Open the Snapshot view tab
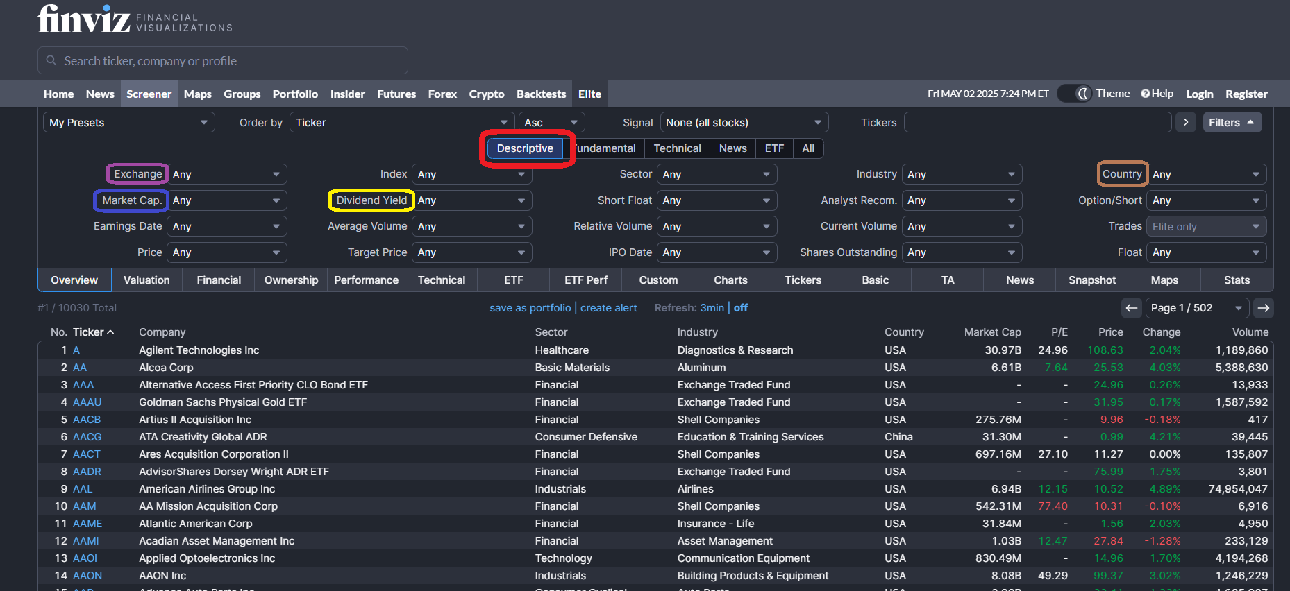The height and width of the screenshot is (591, 1290). pos(1092,280)
